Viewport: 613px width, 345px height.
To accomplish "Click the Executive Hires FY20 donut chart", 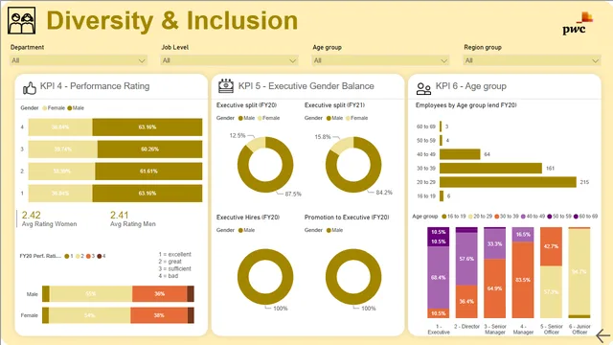I will (265, 277).
